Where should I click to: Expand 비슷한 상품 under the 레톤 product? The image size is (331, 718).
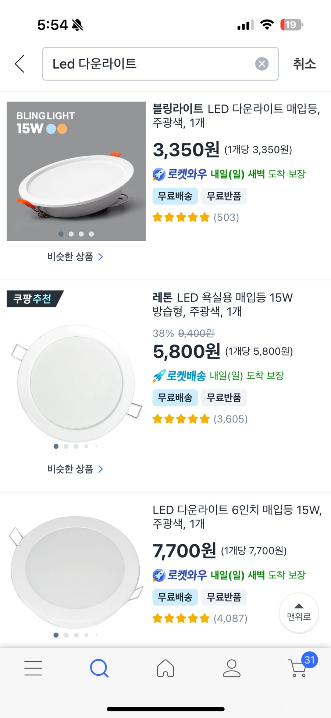pyautogui.click(x=75, y=469)
